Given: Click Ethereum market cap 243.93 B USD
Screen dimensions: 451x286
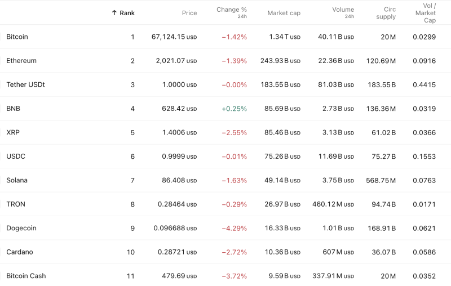Looking at the screenshot, I should [x=280, y=61].
